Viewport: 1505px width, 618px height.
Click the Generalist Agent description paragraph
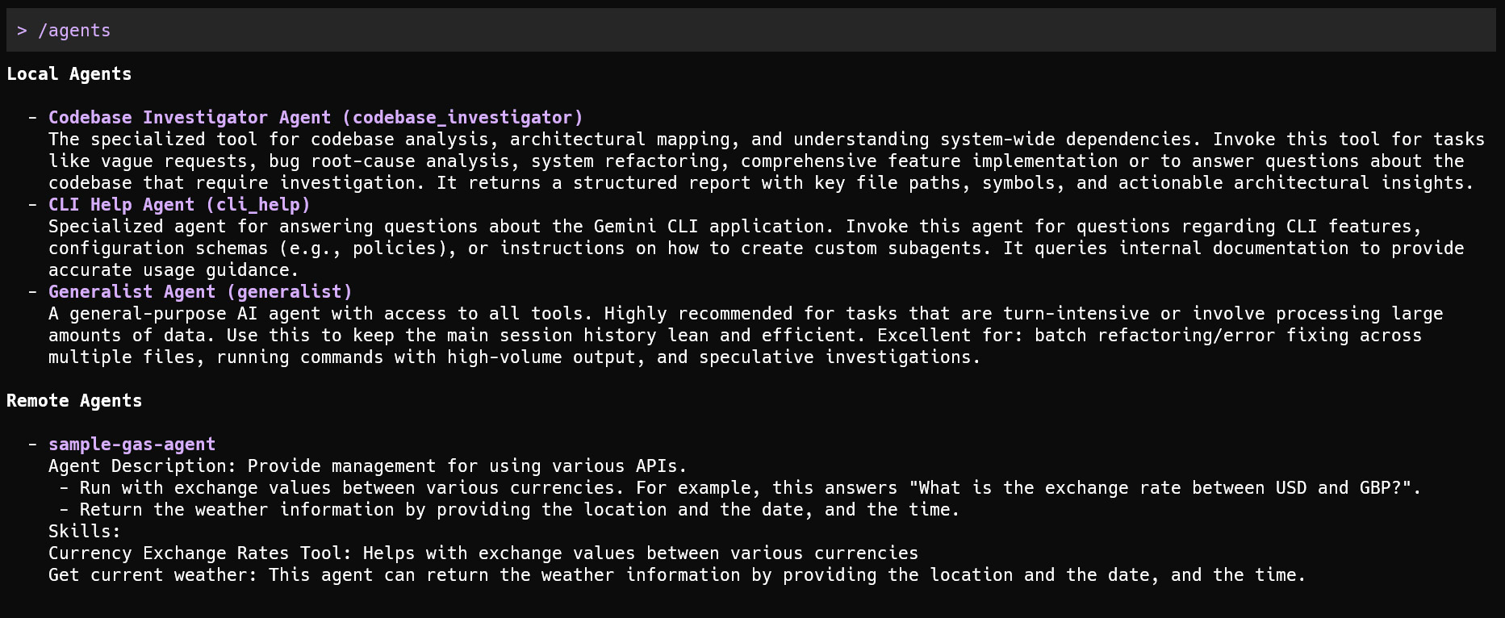pos(745,336)
